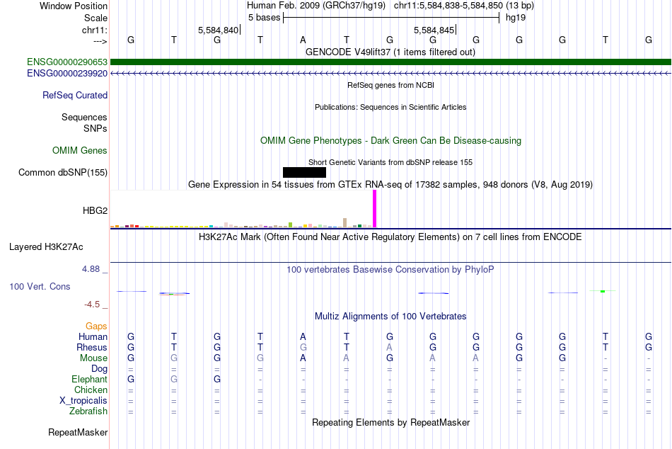This screenshot has width=672, height=449.
Task: Click the '5 bases' scale bar label
Action: pos(264,18)
